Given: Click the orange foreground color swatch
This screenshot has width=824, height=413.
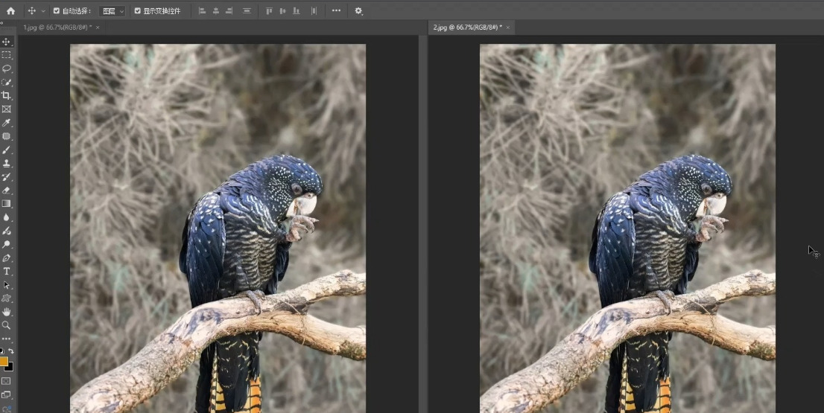Looking at the screenshot, I should tap(3, 361).
